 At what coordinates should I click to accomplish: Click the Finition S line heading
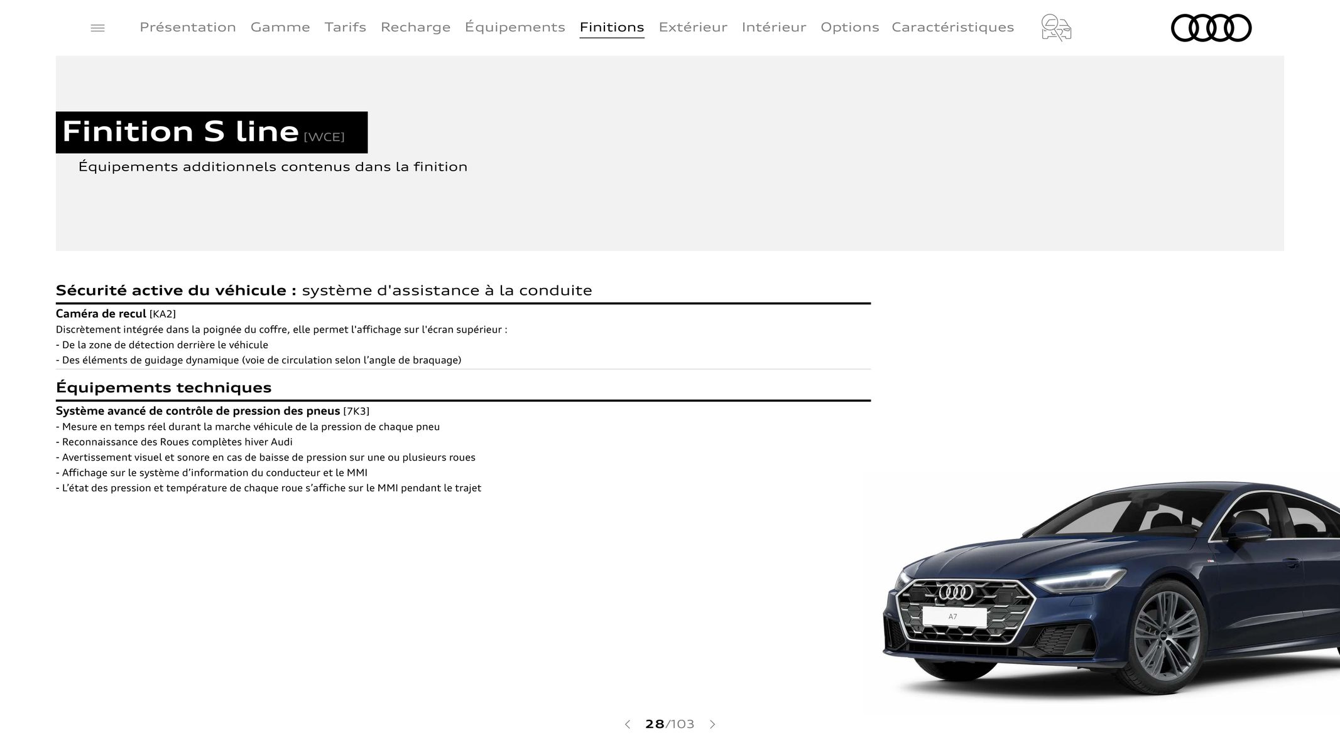pos(180,132)
